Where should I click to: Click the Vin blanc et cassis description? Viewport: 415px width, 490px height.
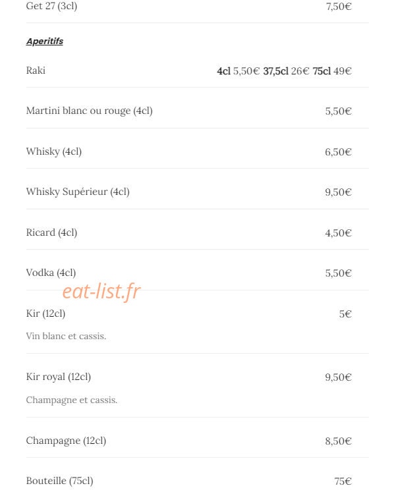tap(67, 336)
